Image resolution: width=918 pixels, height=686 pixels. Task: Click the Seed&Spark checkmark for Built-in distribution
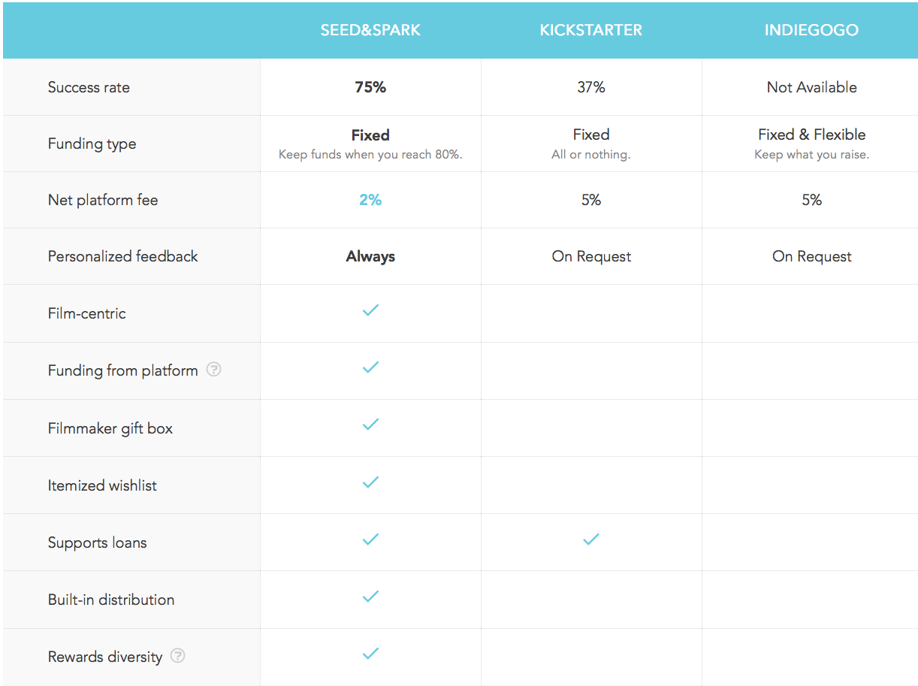click(370, 597)
